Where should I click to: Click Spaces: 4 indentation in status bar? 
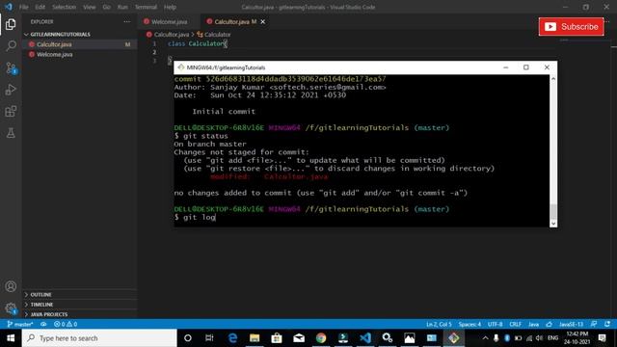tap(469, 324)
